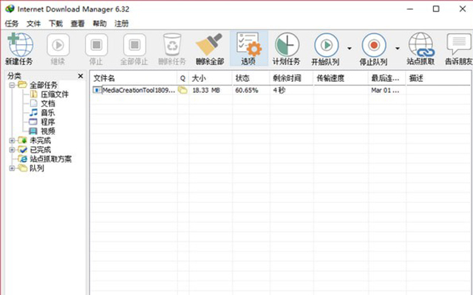Click the Mar 01 last-connection cell
473x295 pixels.
(385, 90)
